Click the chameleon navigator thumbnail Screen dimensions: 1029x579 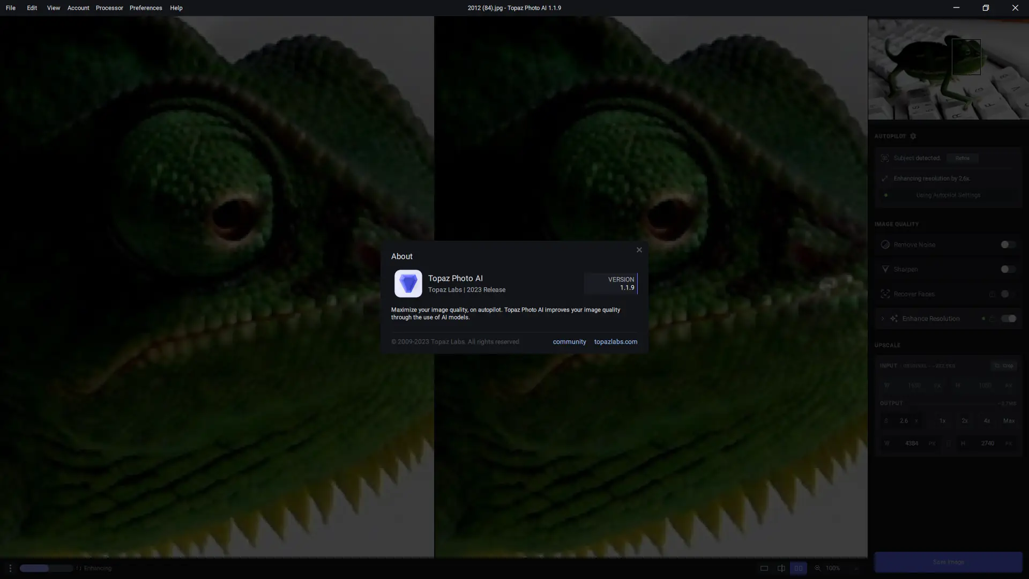tap(948, 69)
